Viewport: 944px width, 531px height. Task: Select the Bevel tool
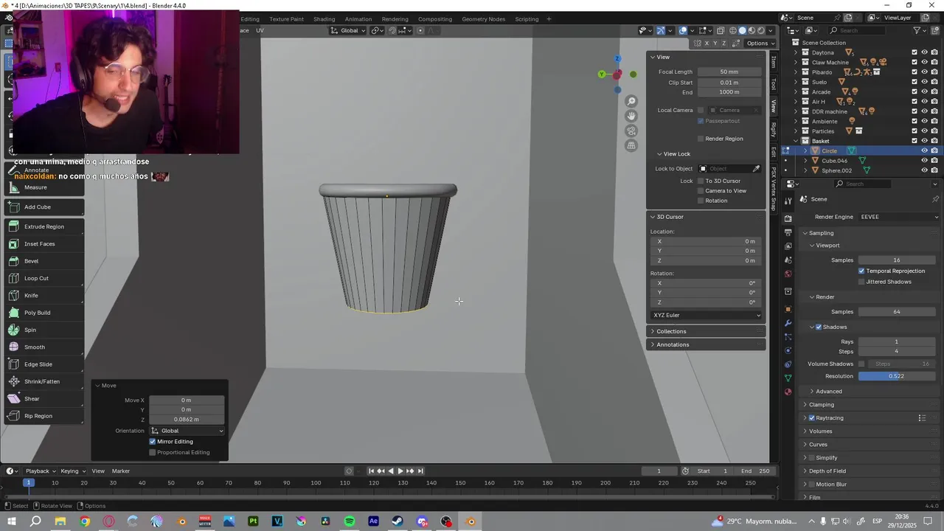(x=31, y=261)
